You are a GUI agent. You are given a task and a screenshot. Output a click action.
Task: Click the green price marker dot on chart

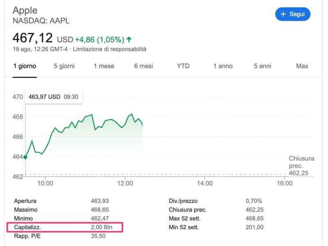[25, 156]
